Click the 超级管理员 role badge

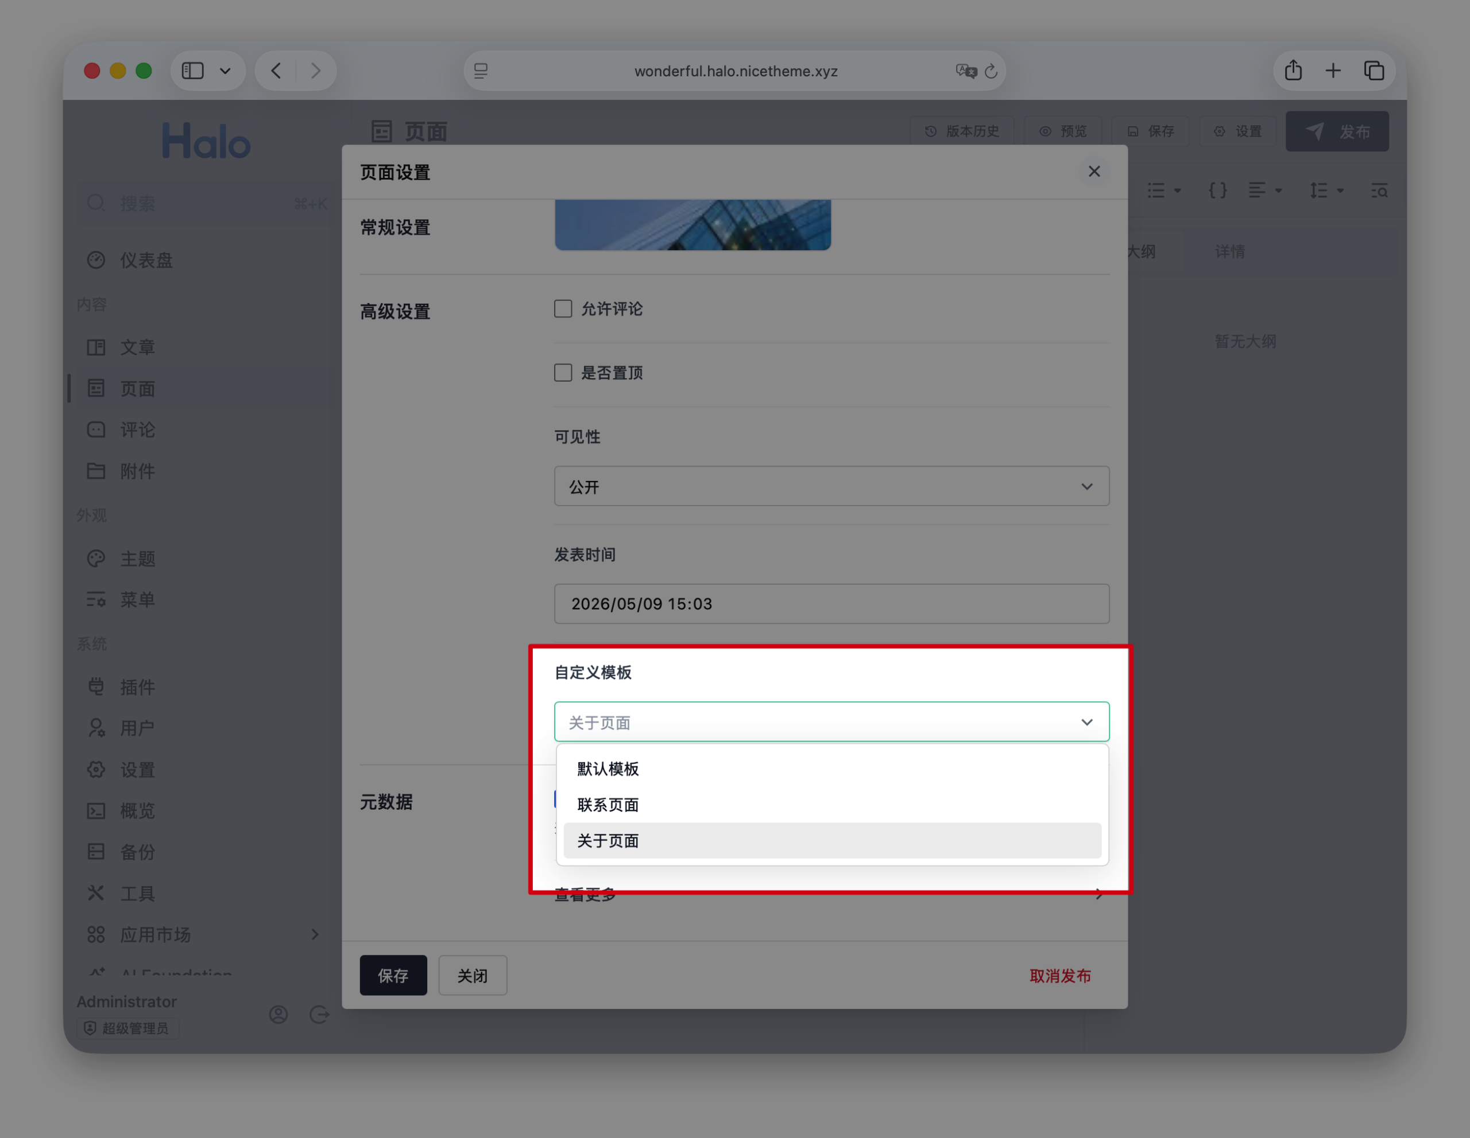pyautogui.click(x=127, y=1028)
